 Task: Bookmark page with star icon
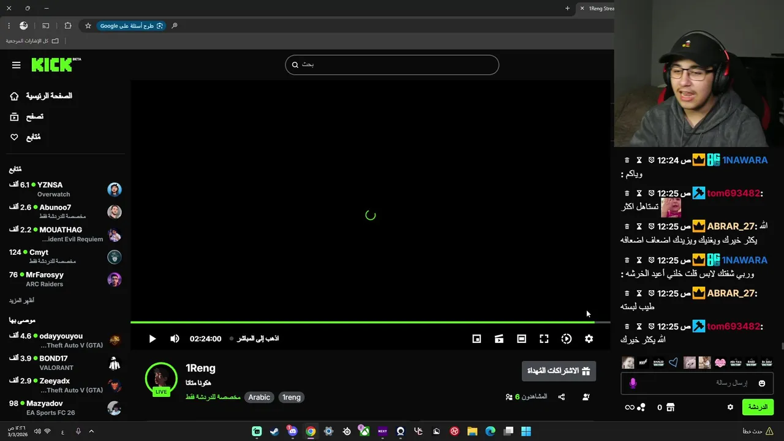click(x=88, y=26)
